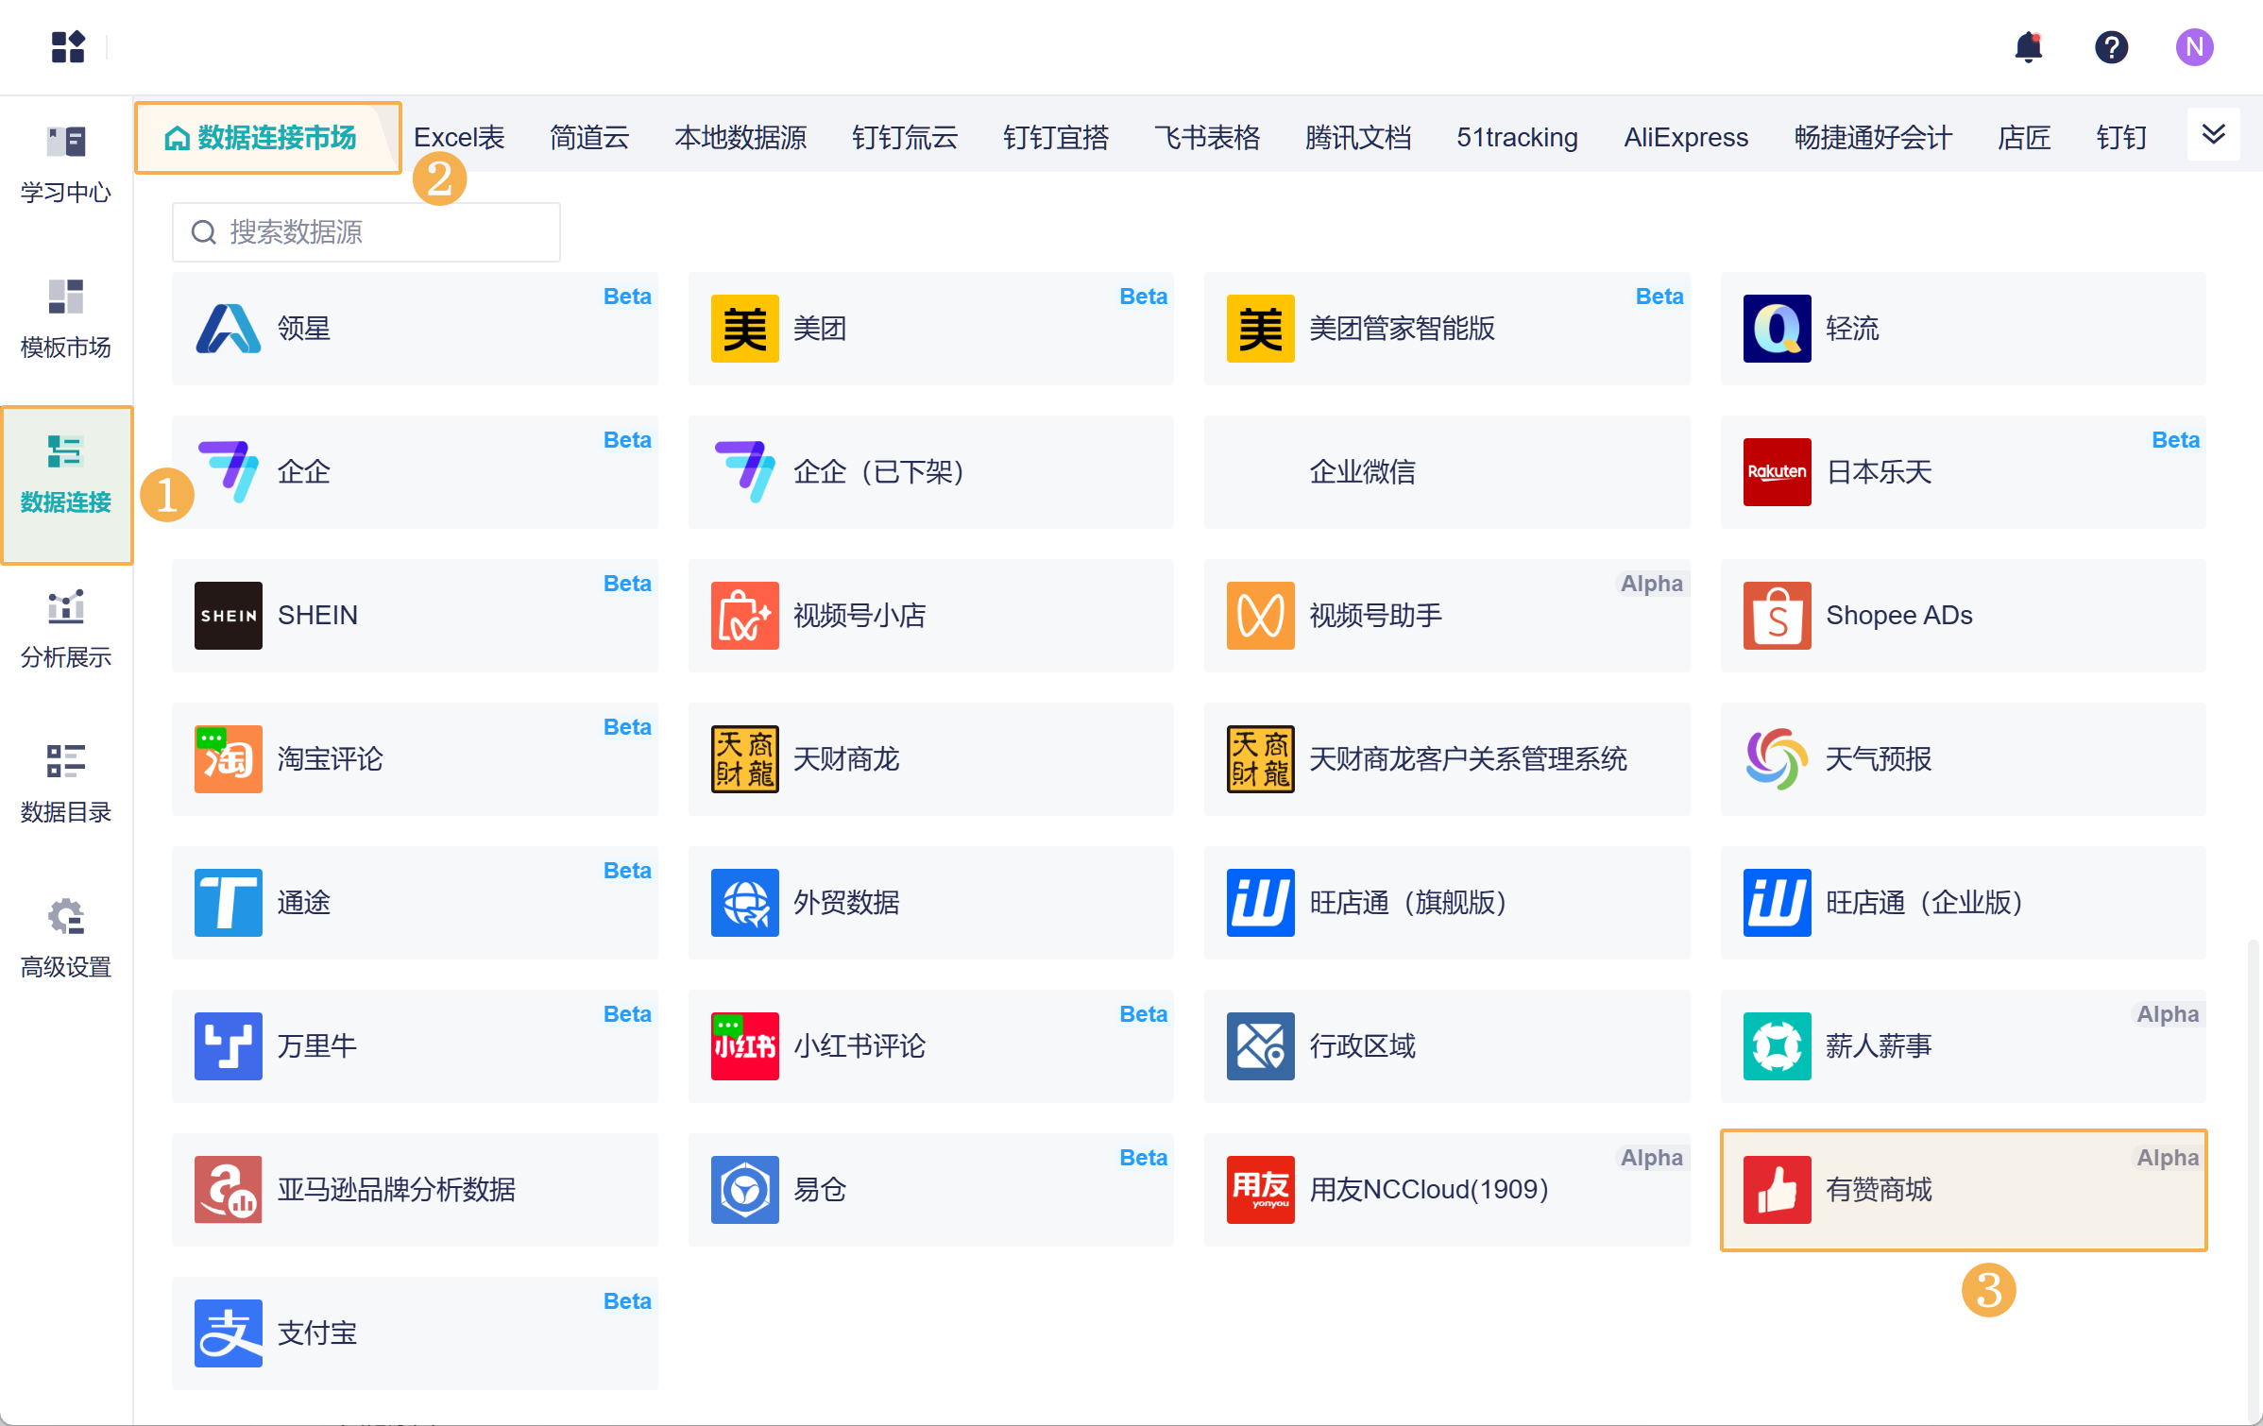Image resolution: width=2263 pixels, height=1426 pixels.
Task: Open the app grid icon top left
Action: point(67,47)
